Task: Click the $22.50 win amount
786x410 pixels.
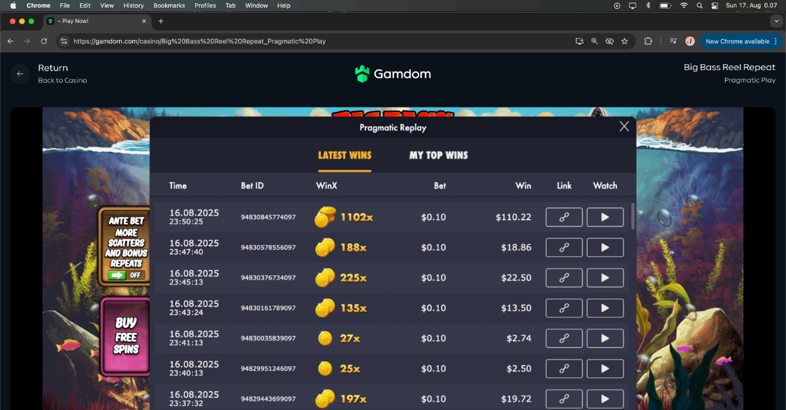Action: click(516, 278)
